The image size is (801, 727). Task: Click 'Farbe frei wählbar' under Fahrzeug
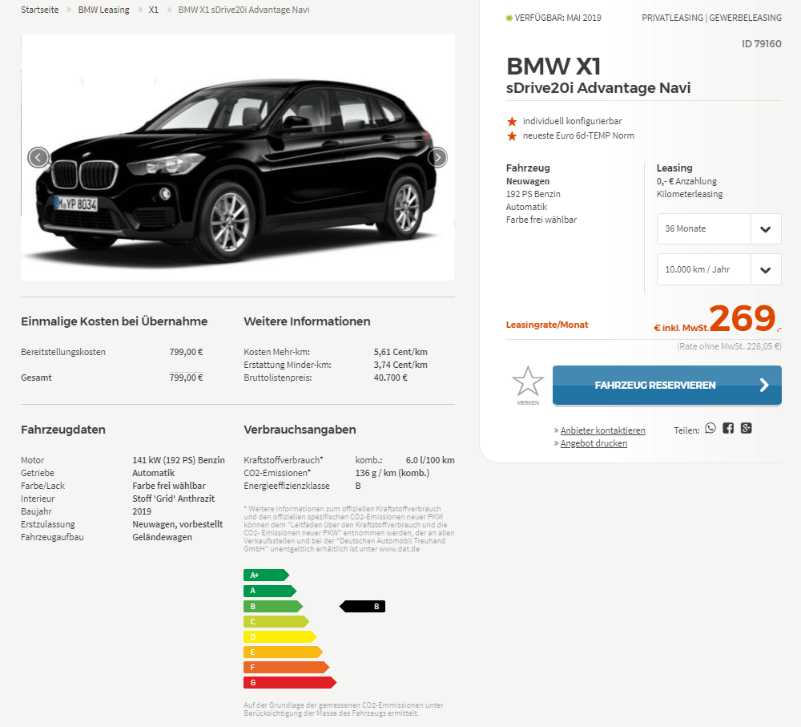(x=541, y=220)
